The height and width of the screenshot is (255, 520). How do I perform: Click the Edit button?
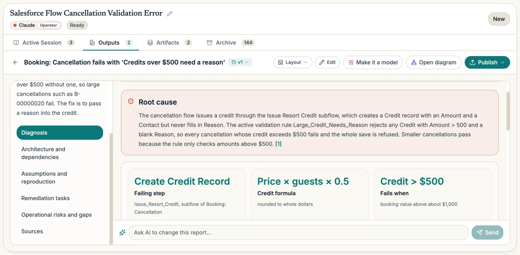327,62
